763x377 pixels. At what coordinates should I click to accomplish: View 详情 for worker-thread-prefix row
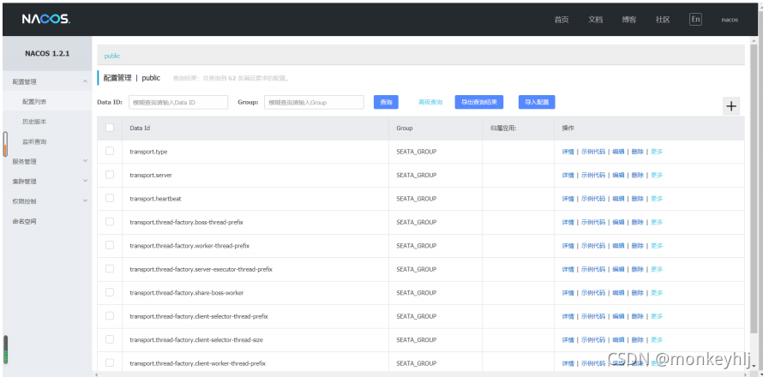click(568, 246)
